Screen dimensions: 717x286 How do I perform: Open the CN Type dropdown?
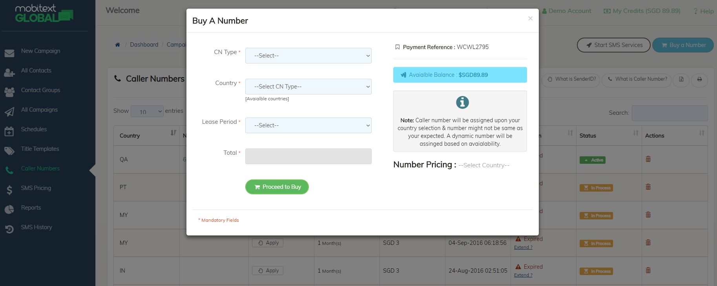[308, 56]
